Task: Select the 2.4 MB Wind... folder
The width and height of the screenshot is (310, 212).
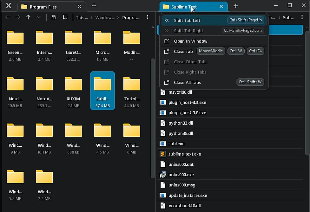Action: coord(44,184)
